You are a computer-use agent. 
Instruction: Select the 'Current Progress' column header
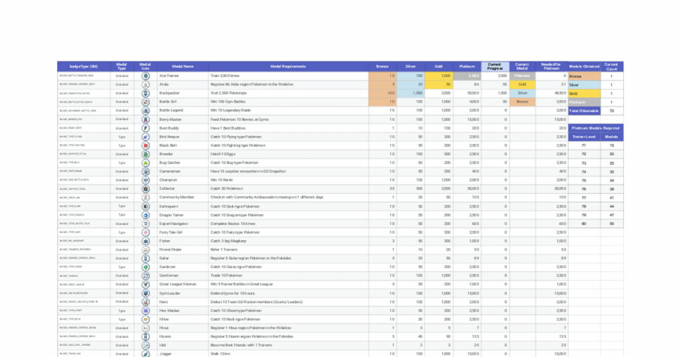(x=495, y=66)
